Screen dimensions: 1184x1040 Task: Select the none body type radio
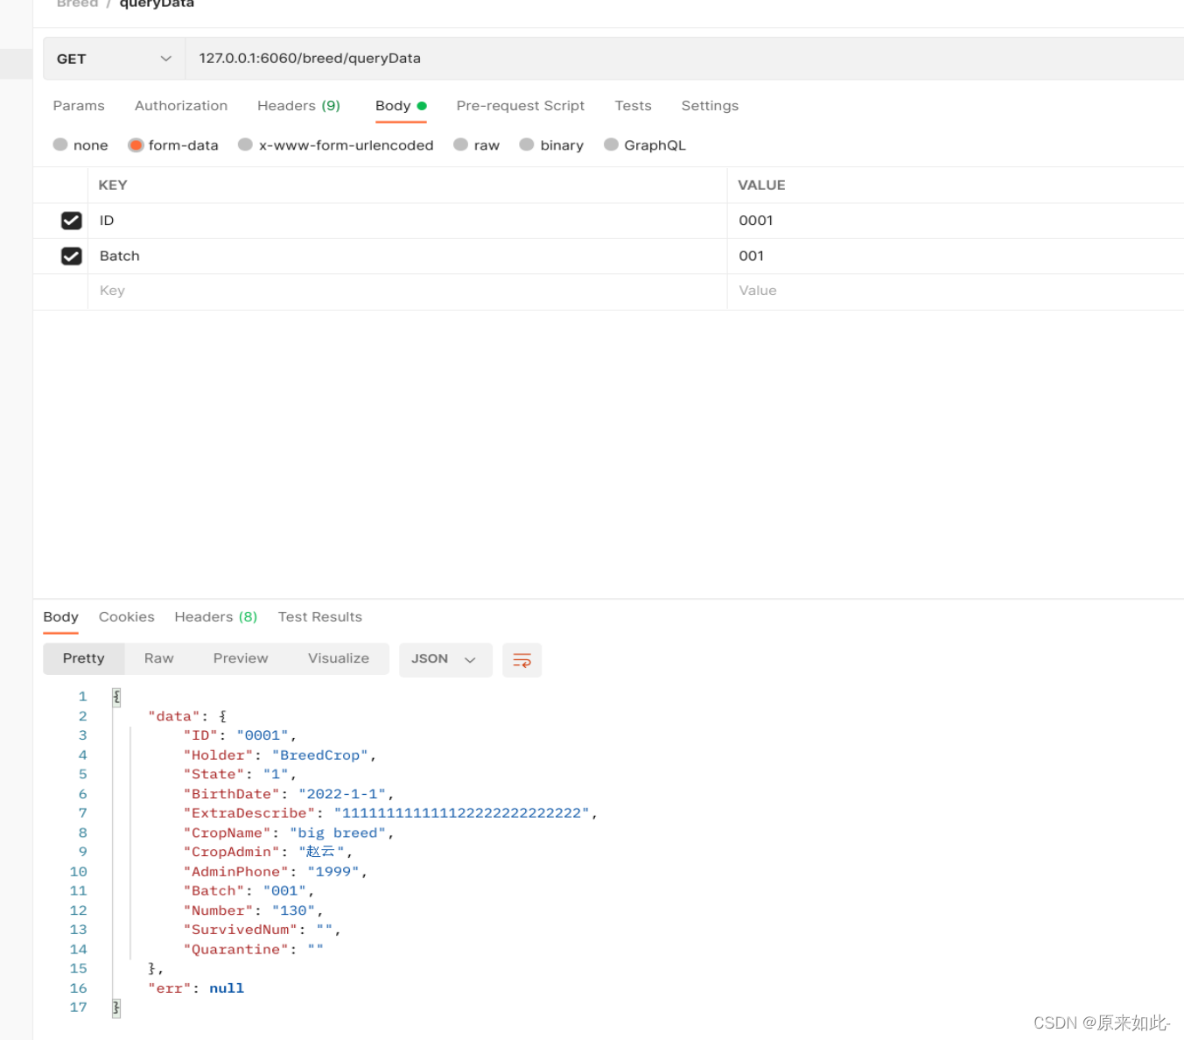(x=60, y=144)
